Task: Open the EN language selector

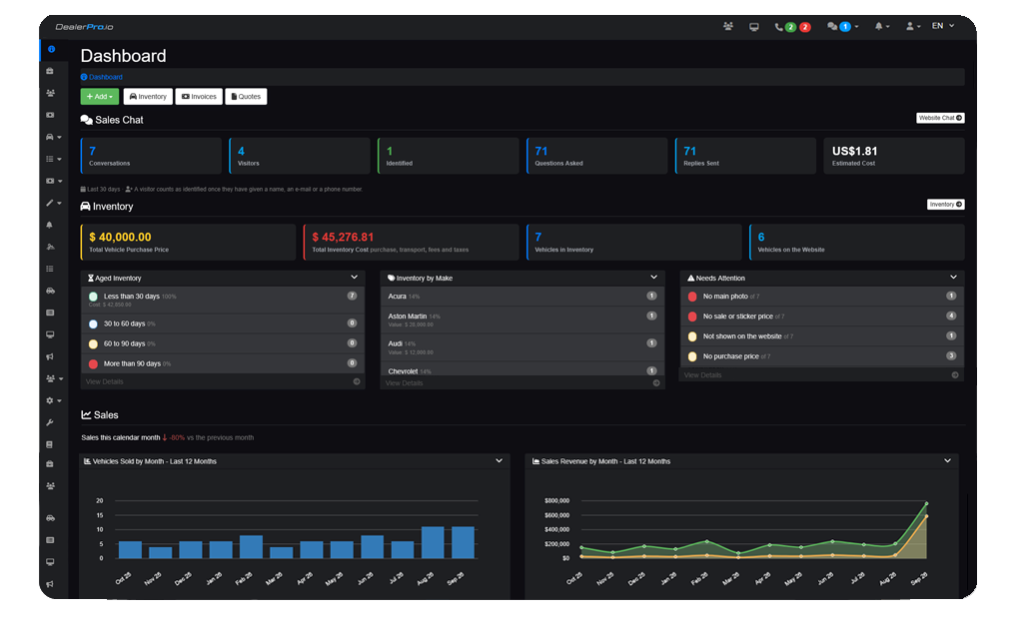Action: click(x=943, y=26)
